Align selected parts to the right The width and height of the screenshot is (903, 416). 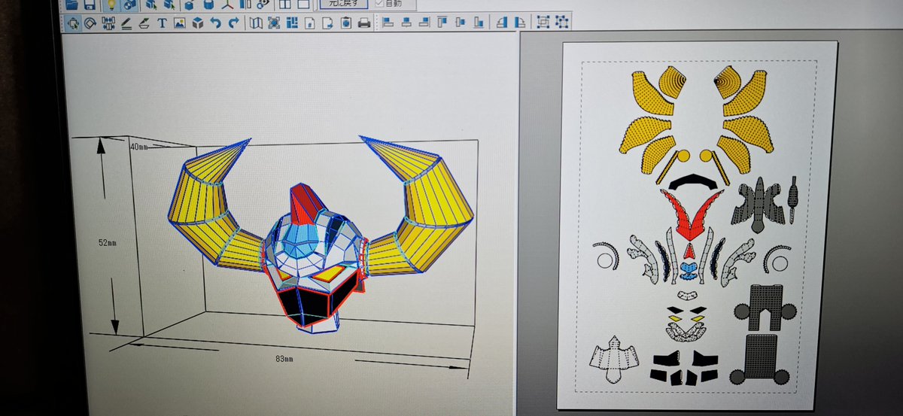click(x=424, y=22)
